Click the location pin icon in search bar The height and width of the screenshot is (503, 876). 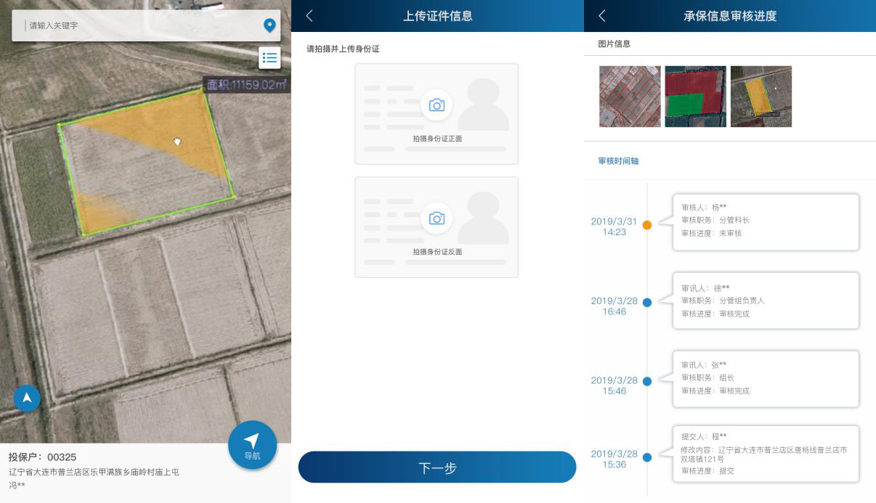[269, 26]
